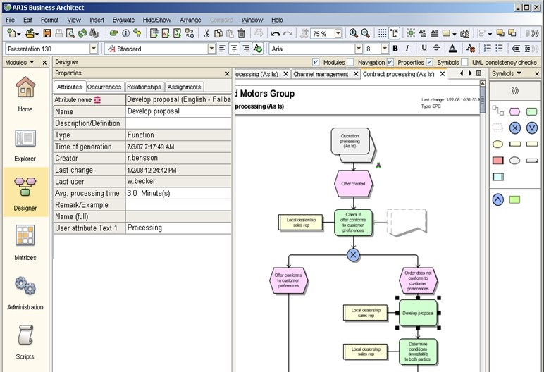Uncheck the Properties panel checkbox
The width and height of the screenshot is (544, 372).
coord(390,62)
